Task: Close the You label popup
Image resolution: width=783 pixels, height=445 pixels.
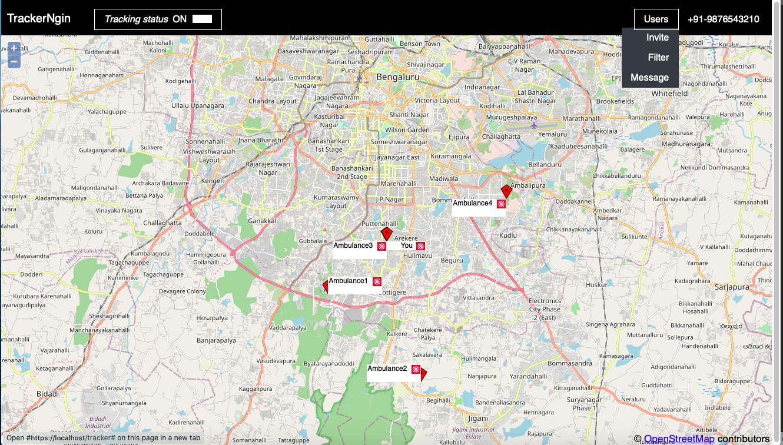Action: (420, 246)
